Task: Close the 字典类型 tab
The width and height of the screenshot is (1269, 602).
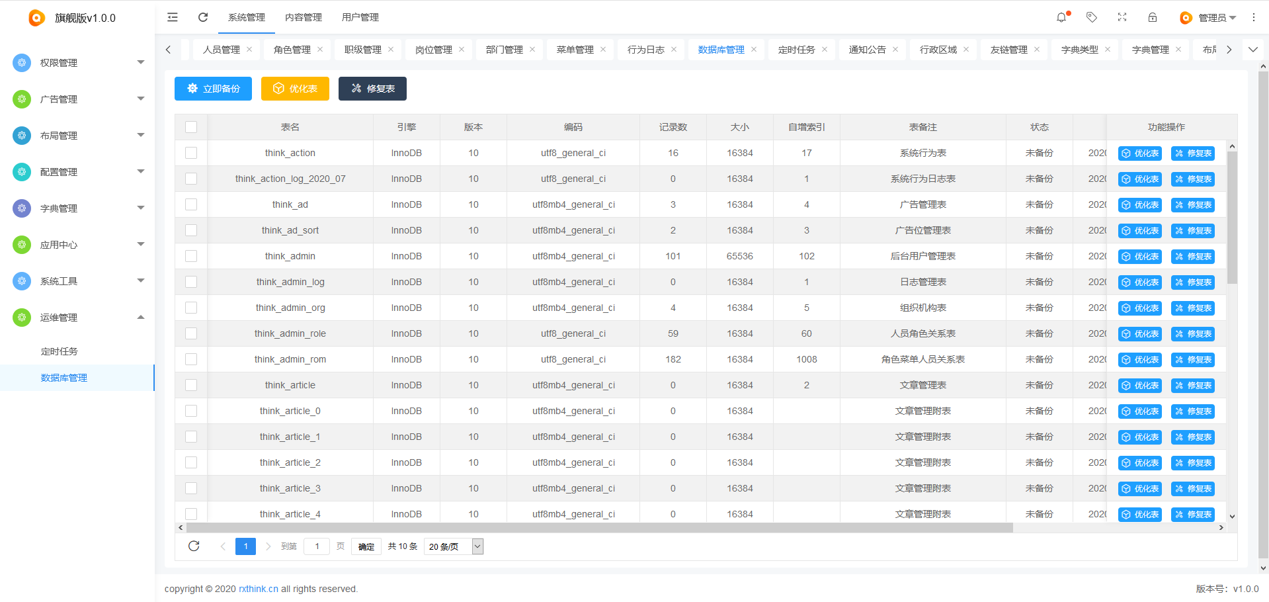Action: (x=1108, y=50)
